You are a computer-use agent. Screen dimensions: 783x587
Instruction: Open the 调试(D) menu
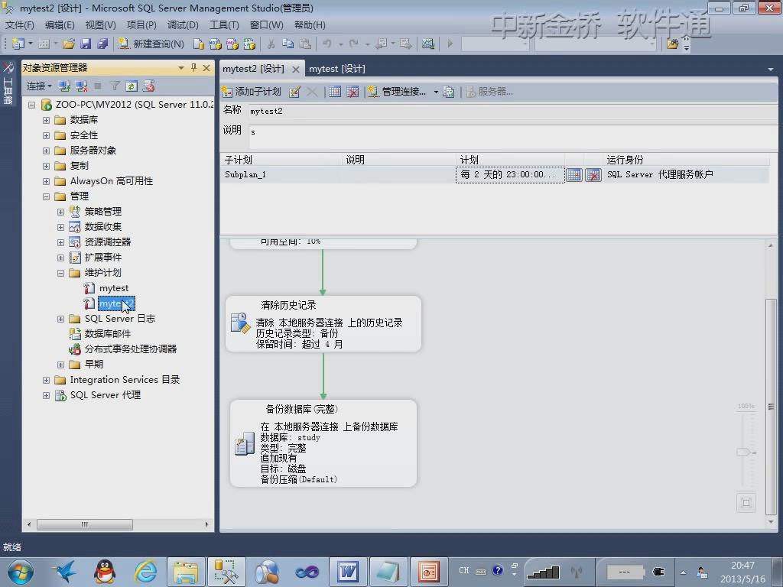[x=183, y=25]
